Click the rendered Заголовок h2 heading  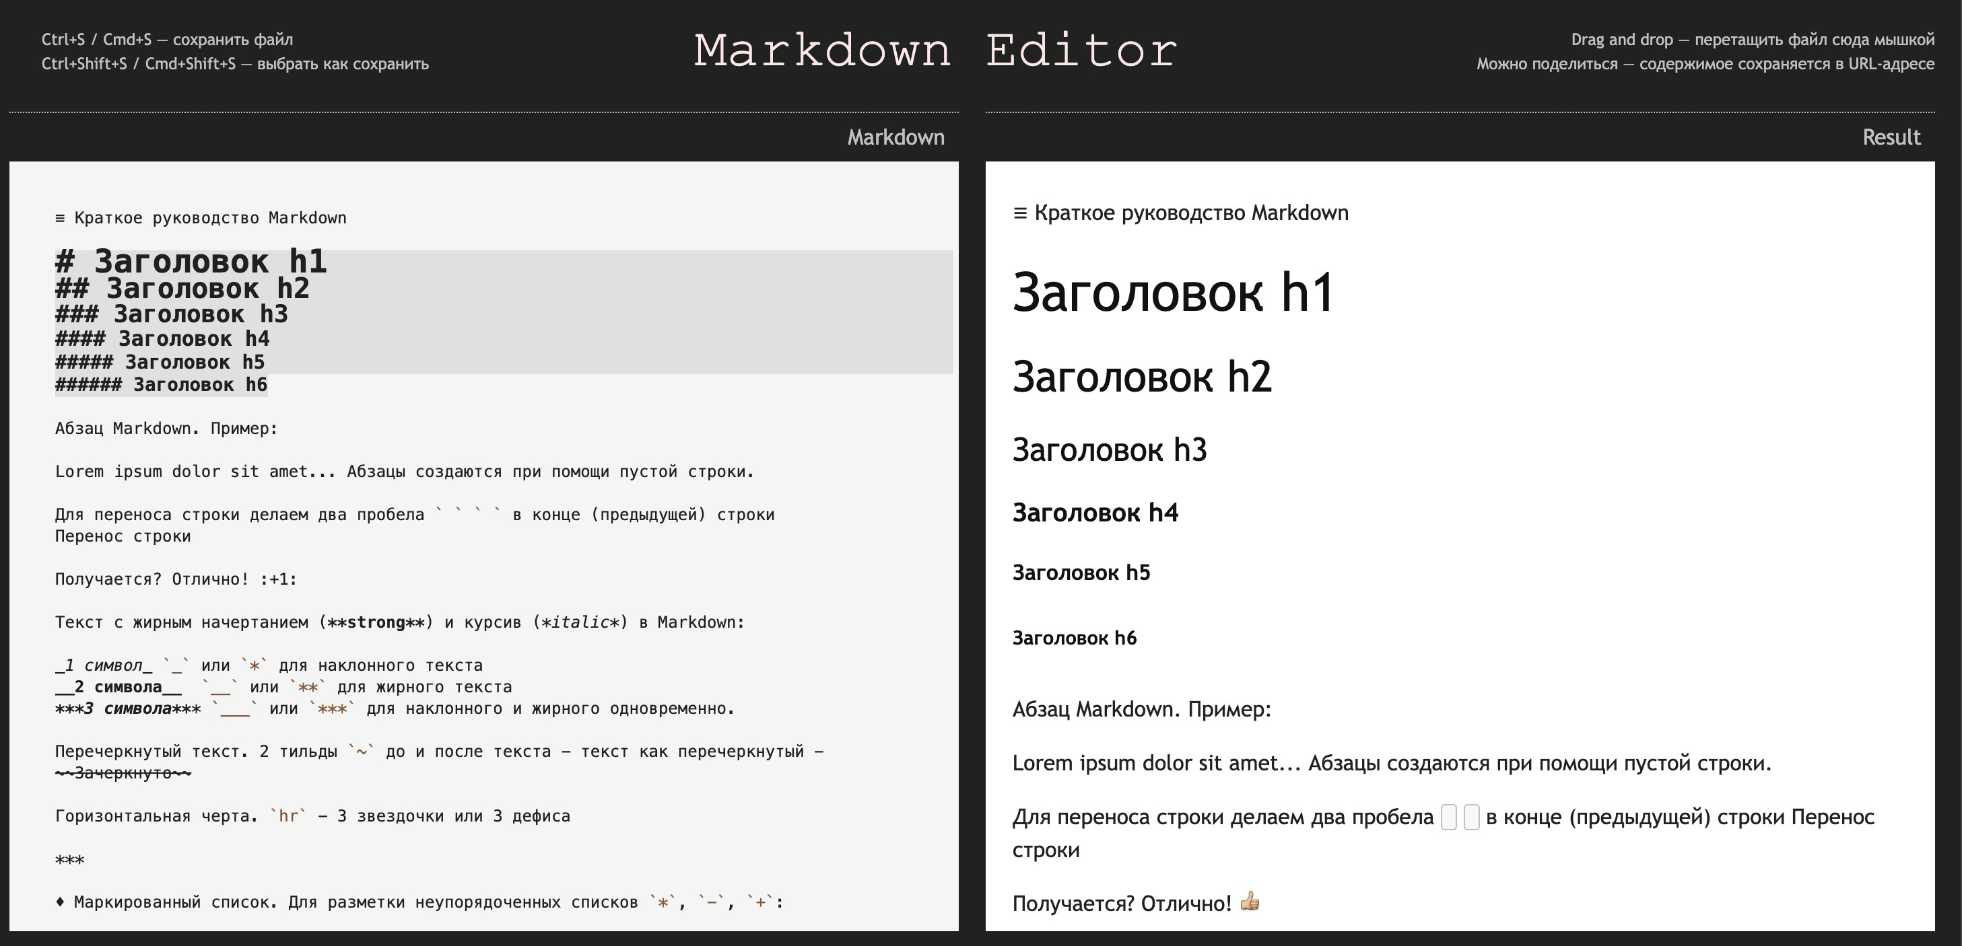click(x=1141, y=377)
